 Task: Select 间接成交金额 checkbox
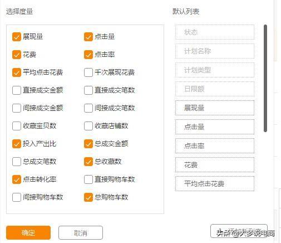pos(17,108)
